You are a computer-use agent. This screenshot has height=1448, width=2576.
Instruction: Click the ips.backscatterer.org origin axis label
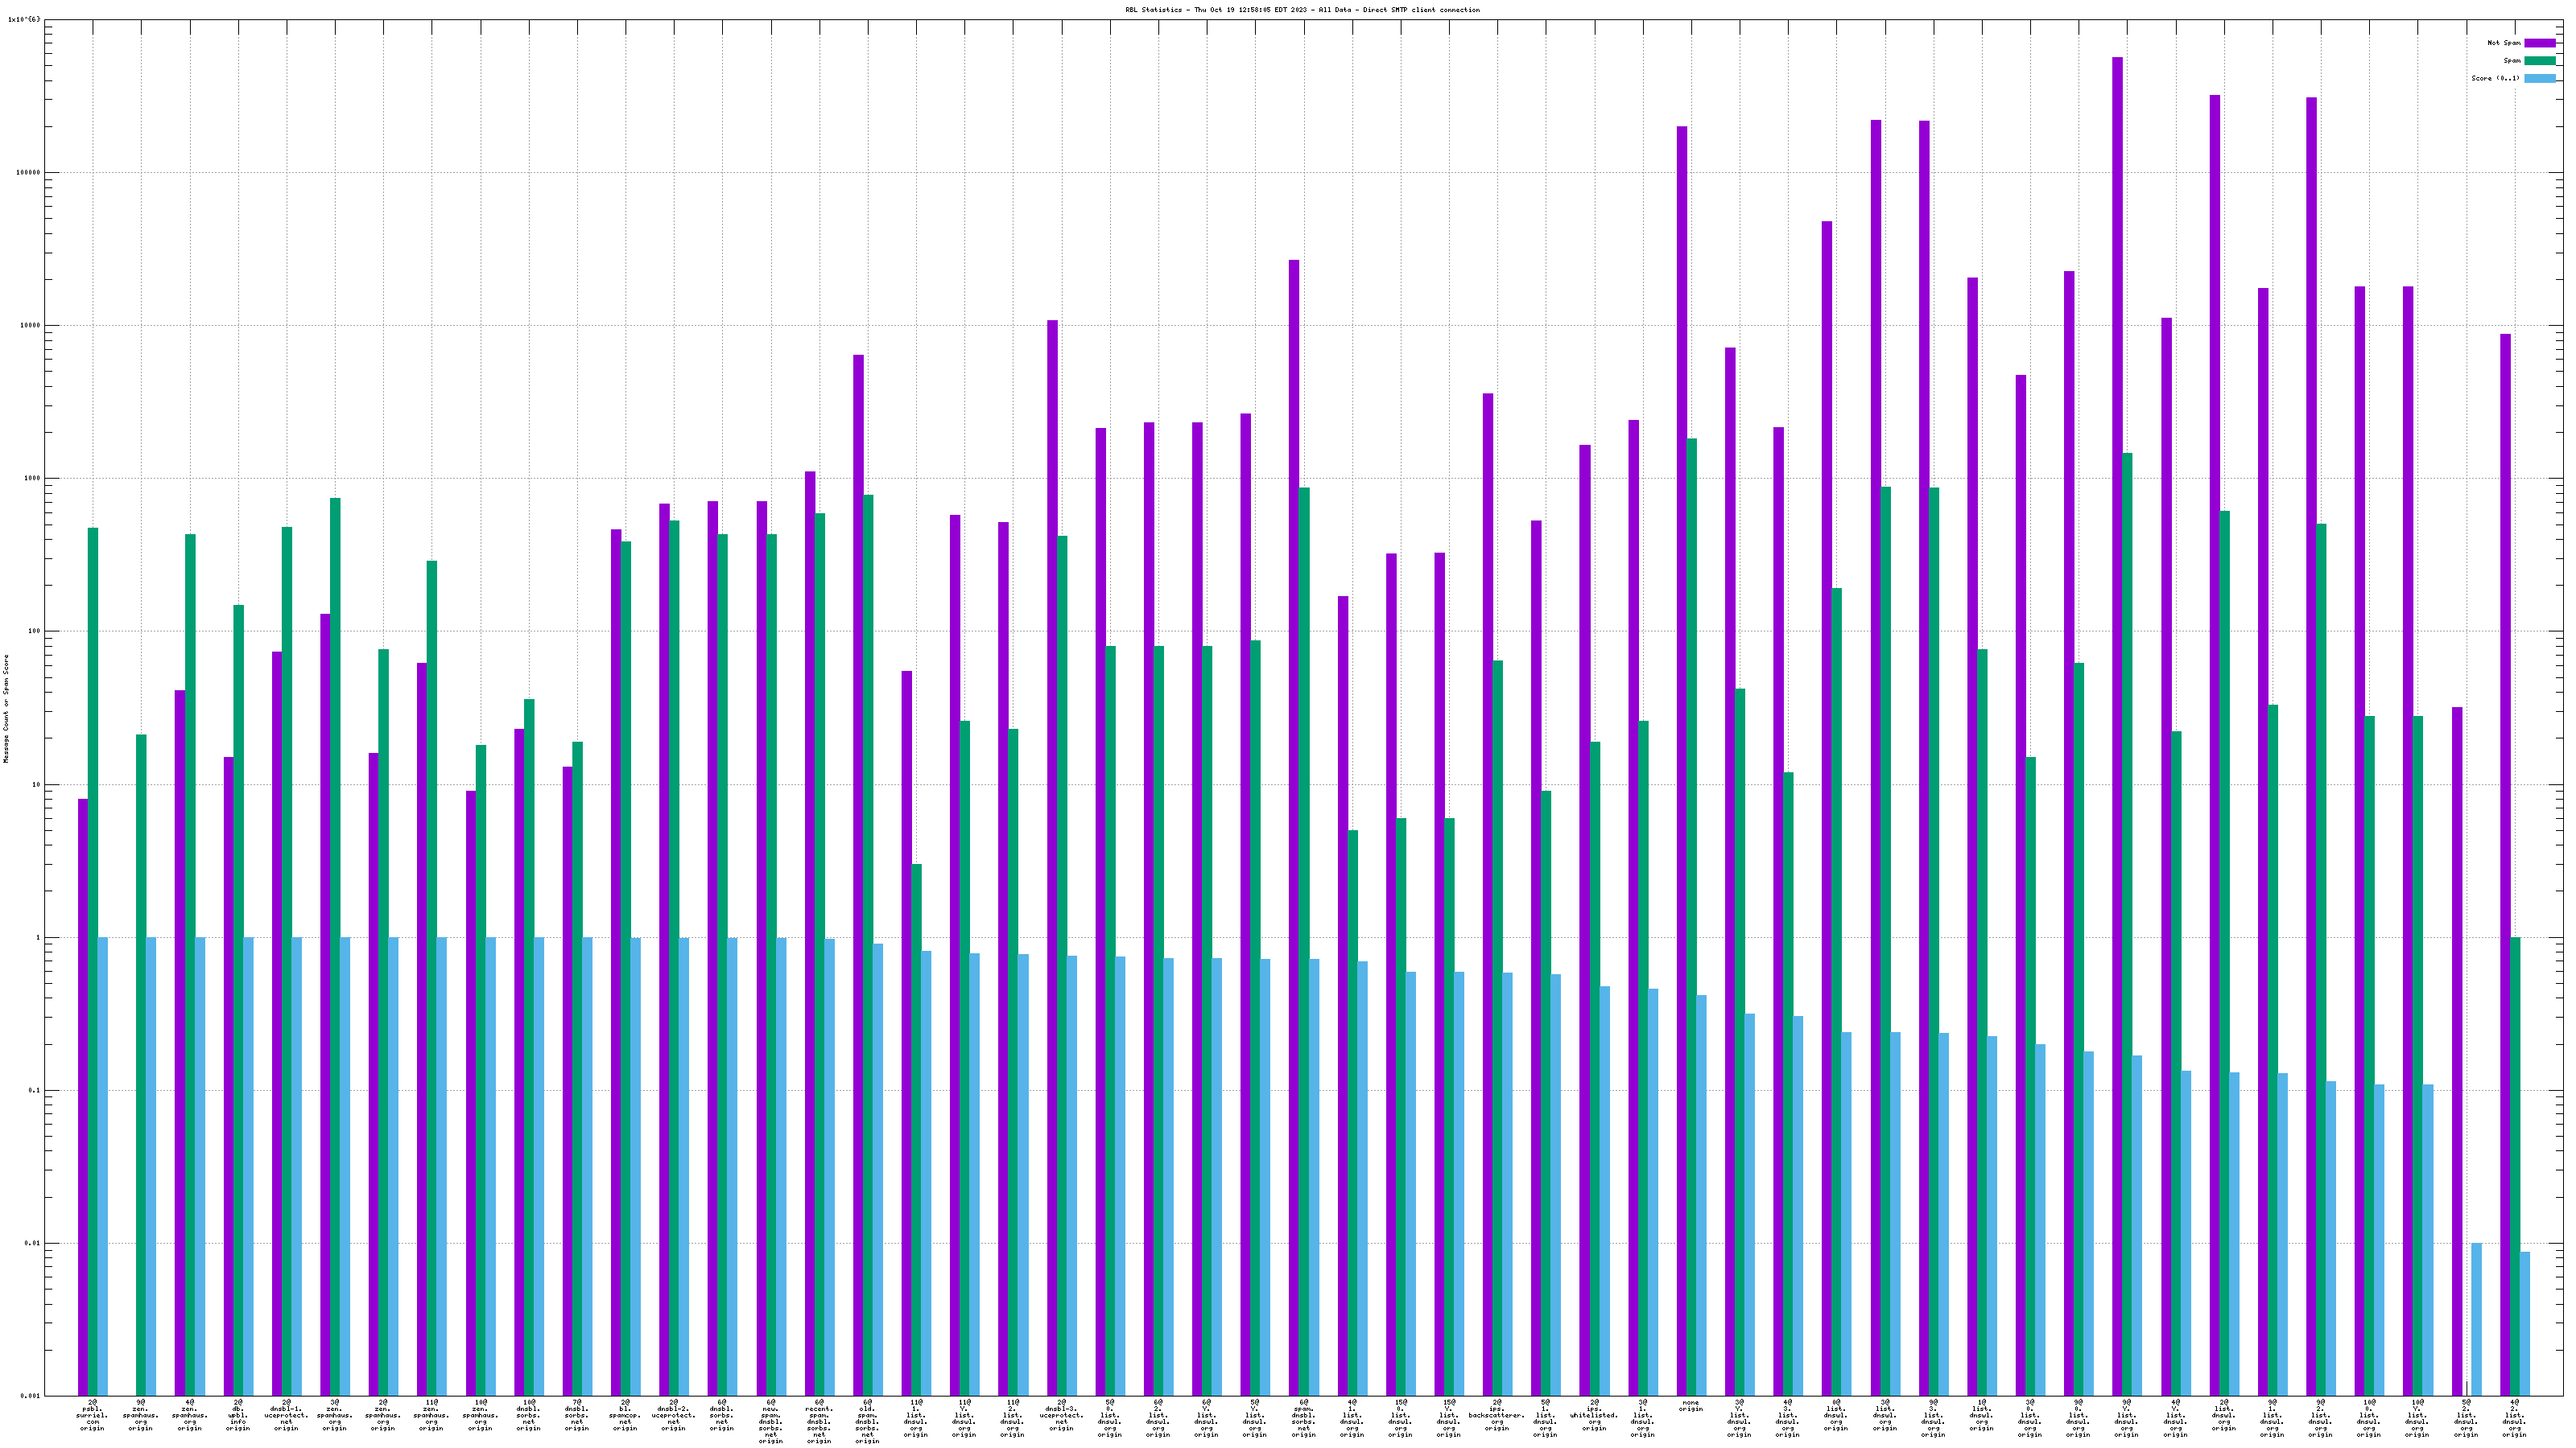[1496, 1415]
